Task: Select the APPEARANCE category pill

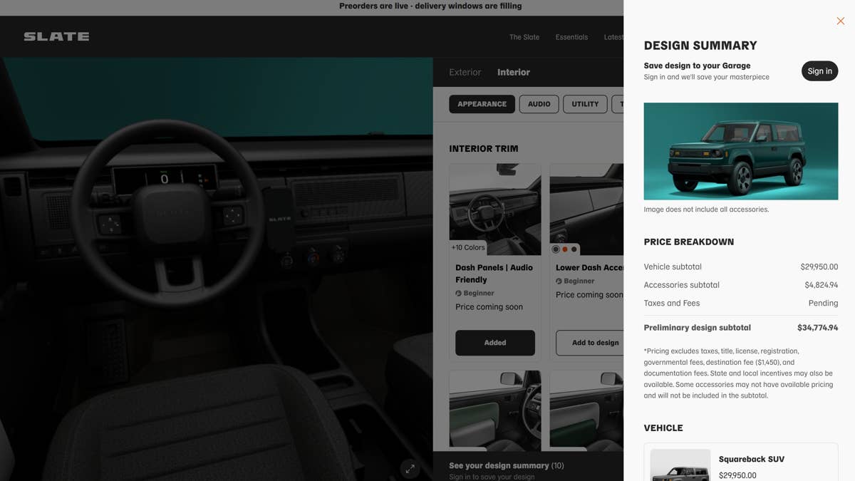Action: pyautogui.click(x=482, y=104)
